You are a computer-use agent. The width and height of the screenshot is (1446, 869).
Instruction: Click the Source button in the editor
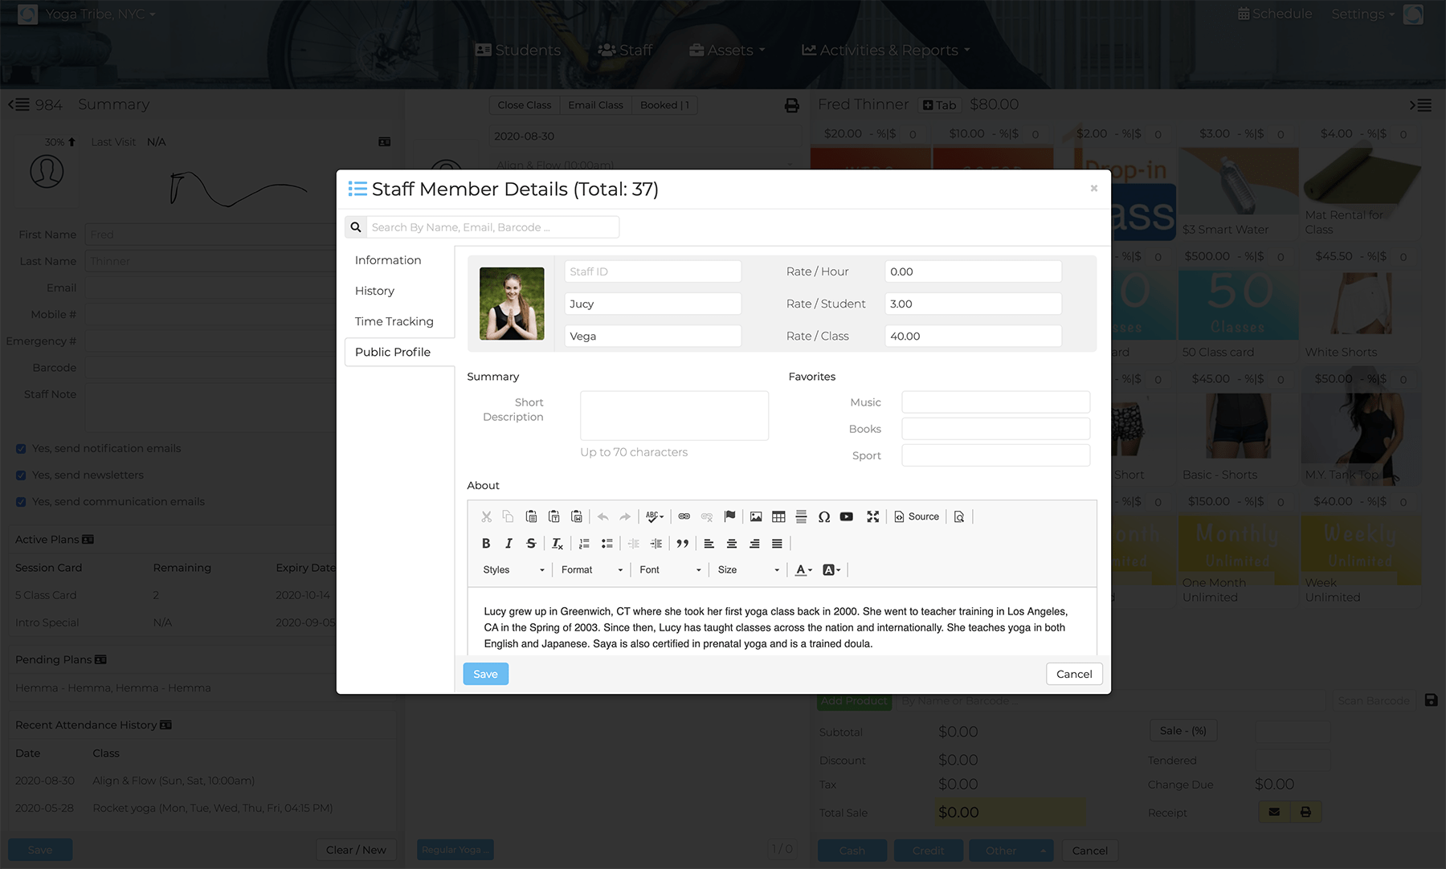click(x=917, y=516)
